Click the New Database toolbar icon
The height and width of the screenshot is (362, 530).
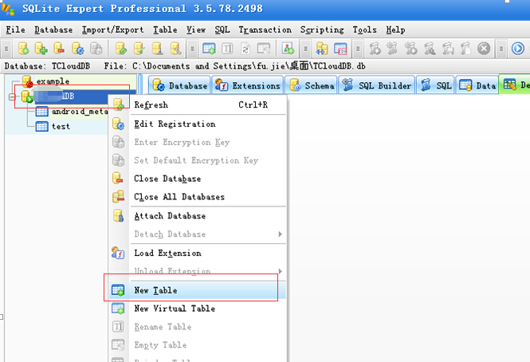(x=23, y=49)
